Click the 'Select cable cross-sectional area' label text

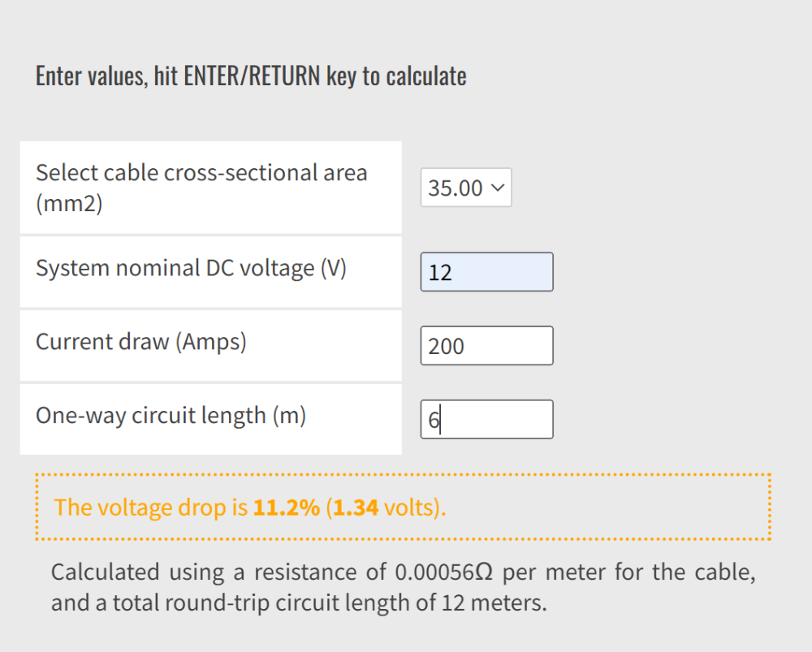(x=201, y=173)
